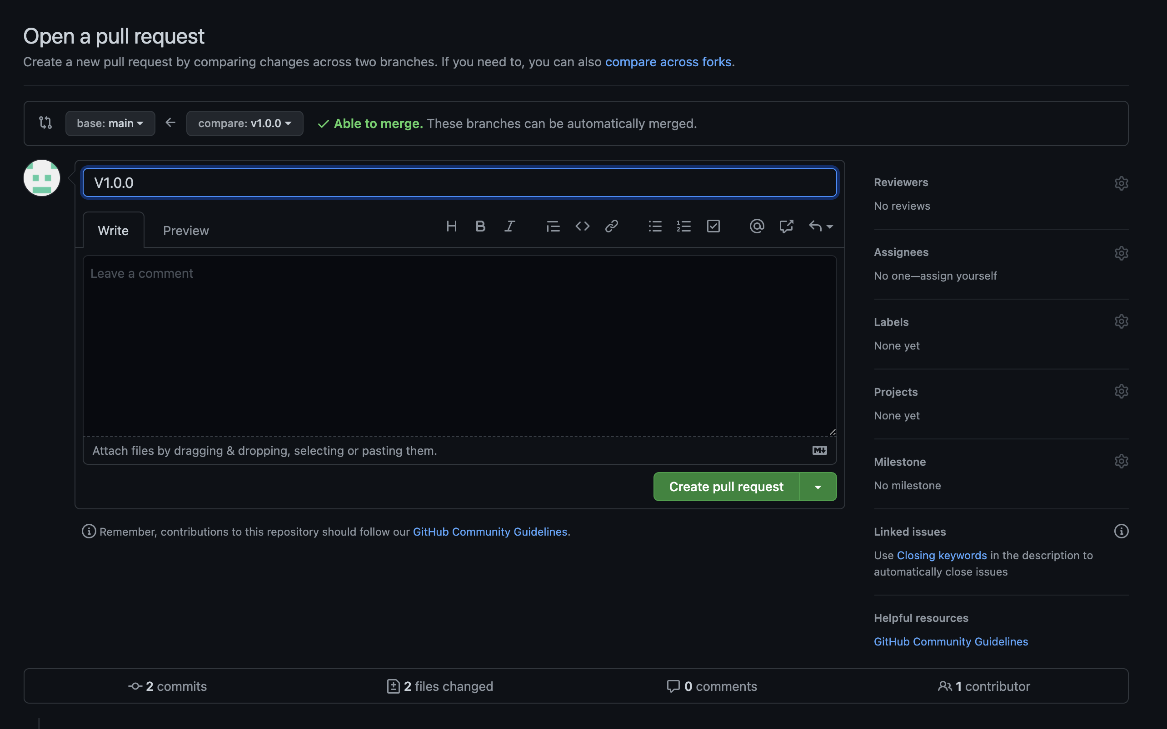Insert a quote block icon

coord(553,226)
